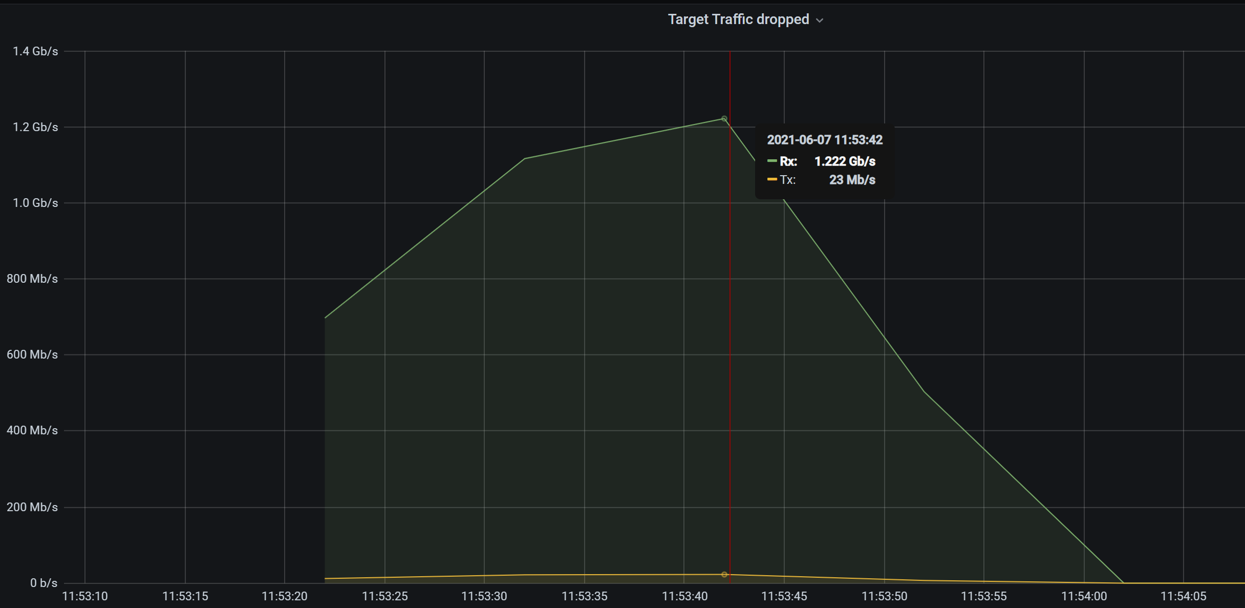Click the Rx 1.222 Gb/s tooltip value

pyautogui.click(x=845, y=161)
